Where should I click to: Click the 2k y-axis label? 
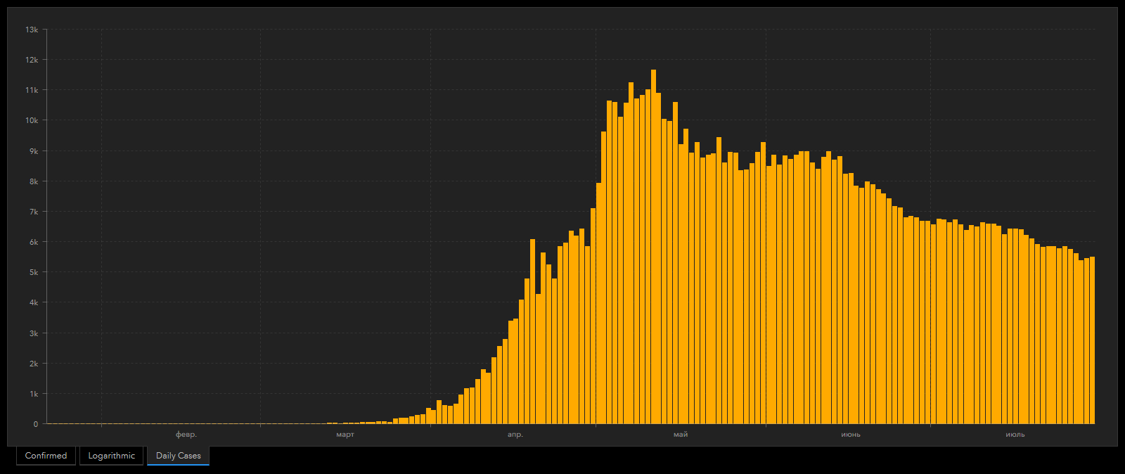point(34,364)
